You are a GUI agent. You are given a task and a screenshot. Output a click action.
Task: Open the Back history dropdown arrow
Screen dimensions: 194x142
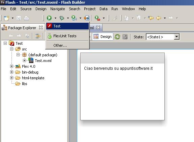tap(165, 18)
